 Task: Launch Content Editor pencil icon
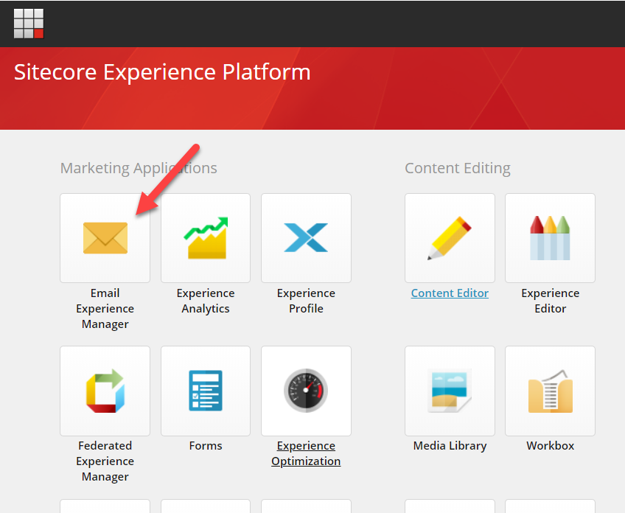(x=450, y=238)
